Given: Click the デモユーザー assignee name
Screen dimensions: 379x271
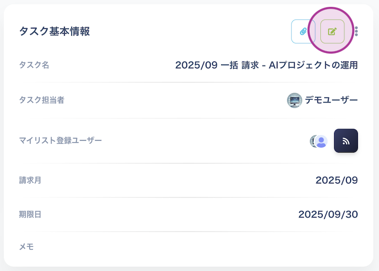Looking at the screenshot, I should click(331, 100).
